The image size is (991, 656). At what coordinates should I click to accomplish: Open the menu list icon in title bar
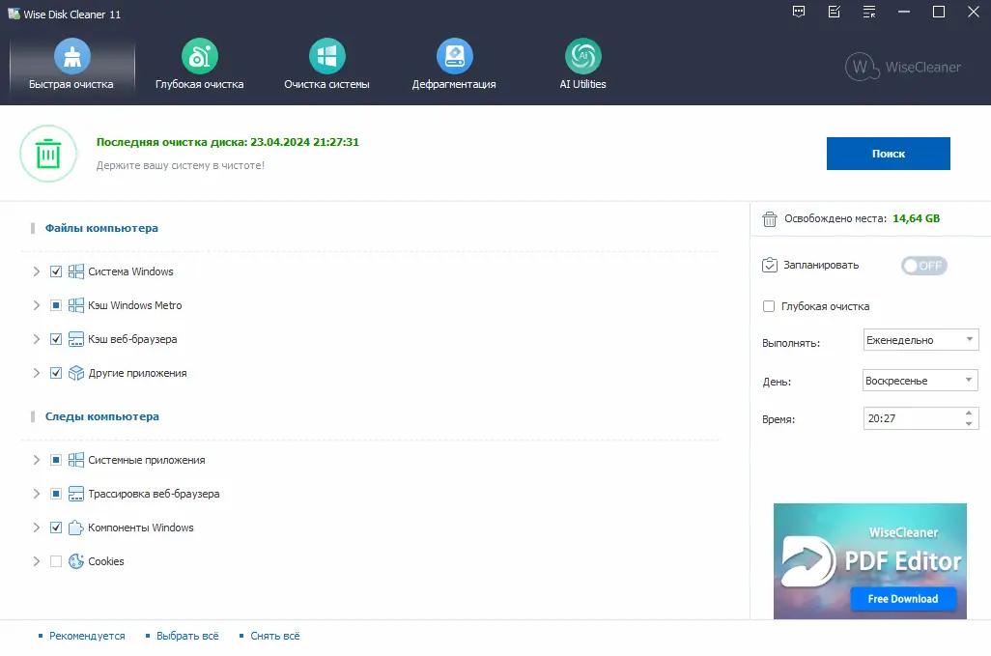[869, 12]
